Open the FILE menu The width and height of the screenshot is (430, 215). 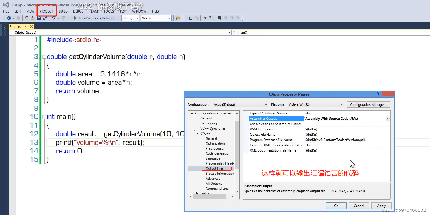[x=6, y=11]
